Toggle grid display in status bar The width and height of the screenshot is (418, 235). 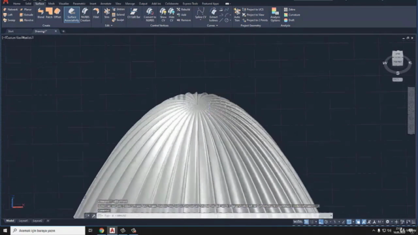(x=306, y=222)
